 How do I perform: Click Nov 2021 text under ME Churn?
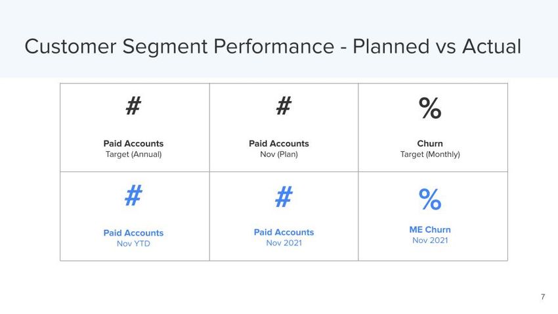[x=430, y=240]
